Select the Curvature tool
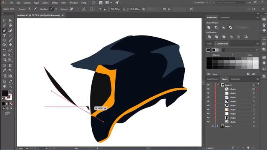 click(x=10, y=30)
